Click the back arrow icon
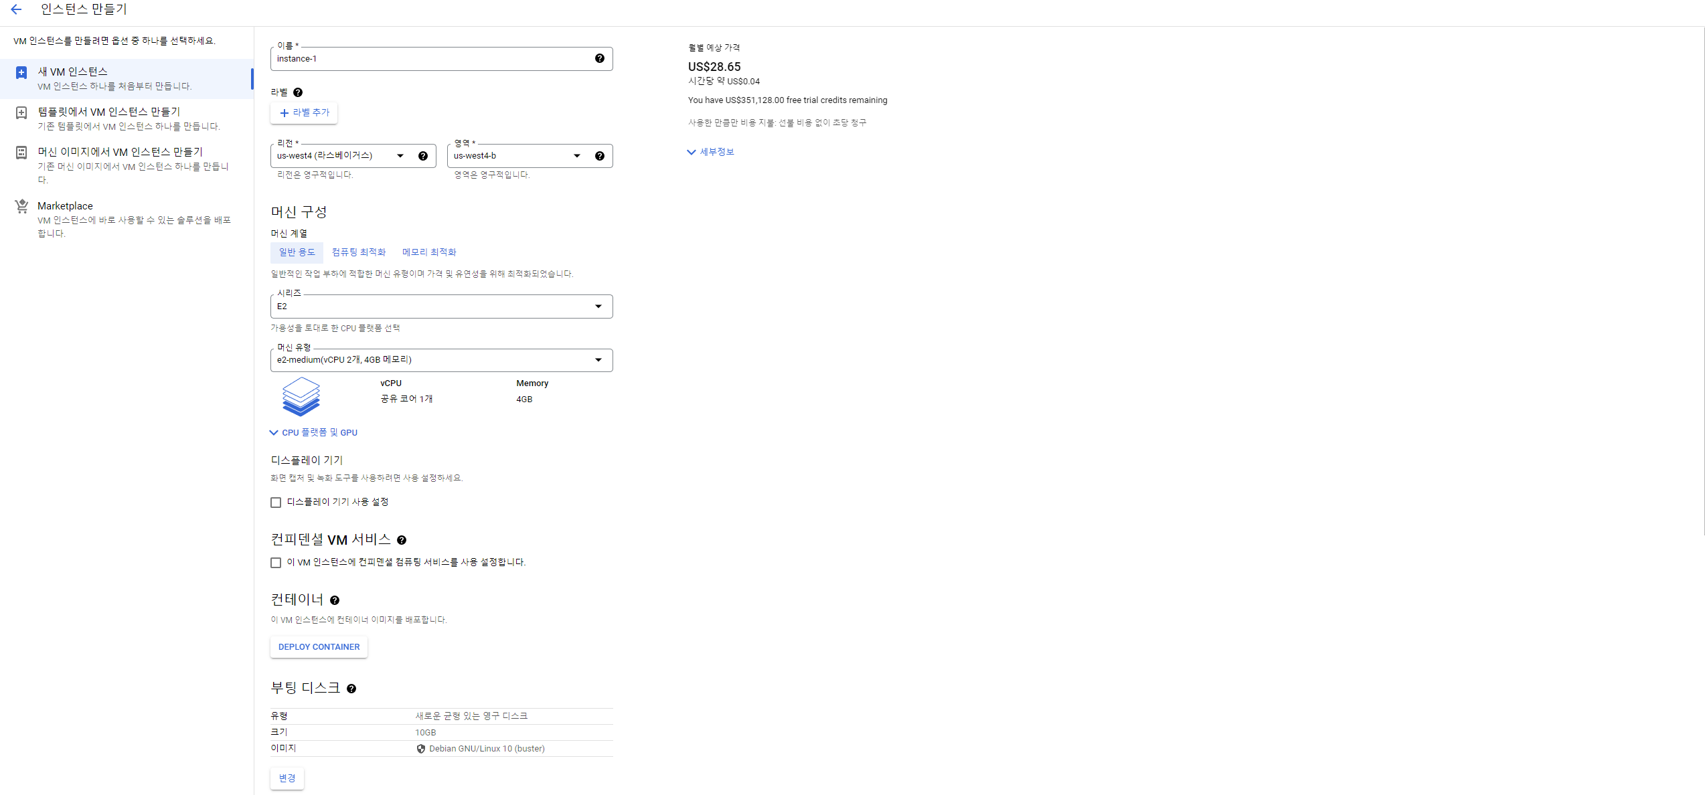 pos(16,9)
